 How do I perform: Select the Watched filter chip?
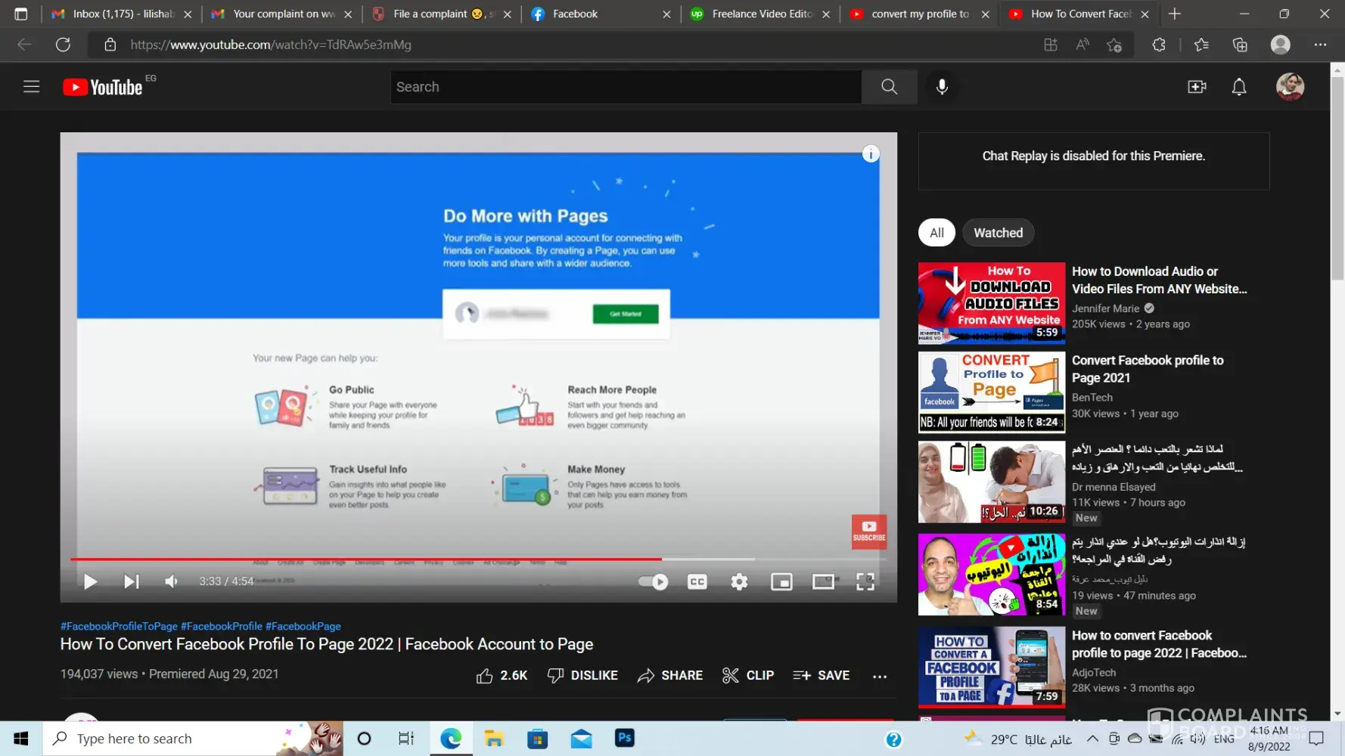[998, 233]
